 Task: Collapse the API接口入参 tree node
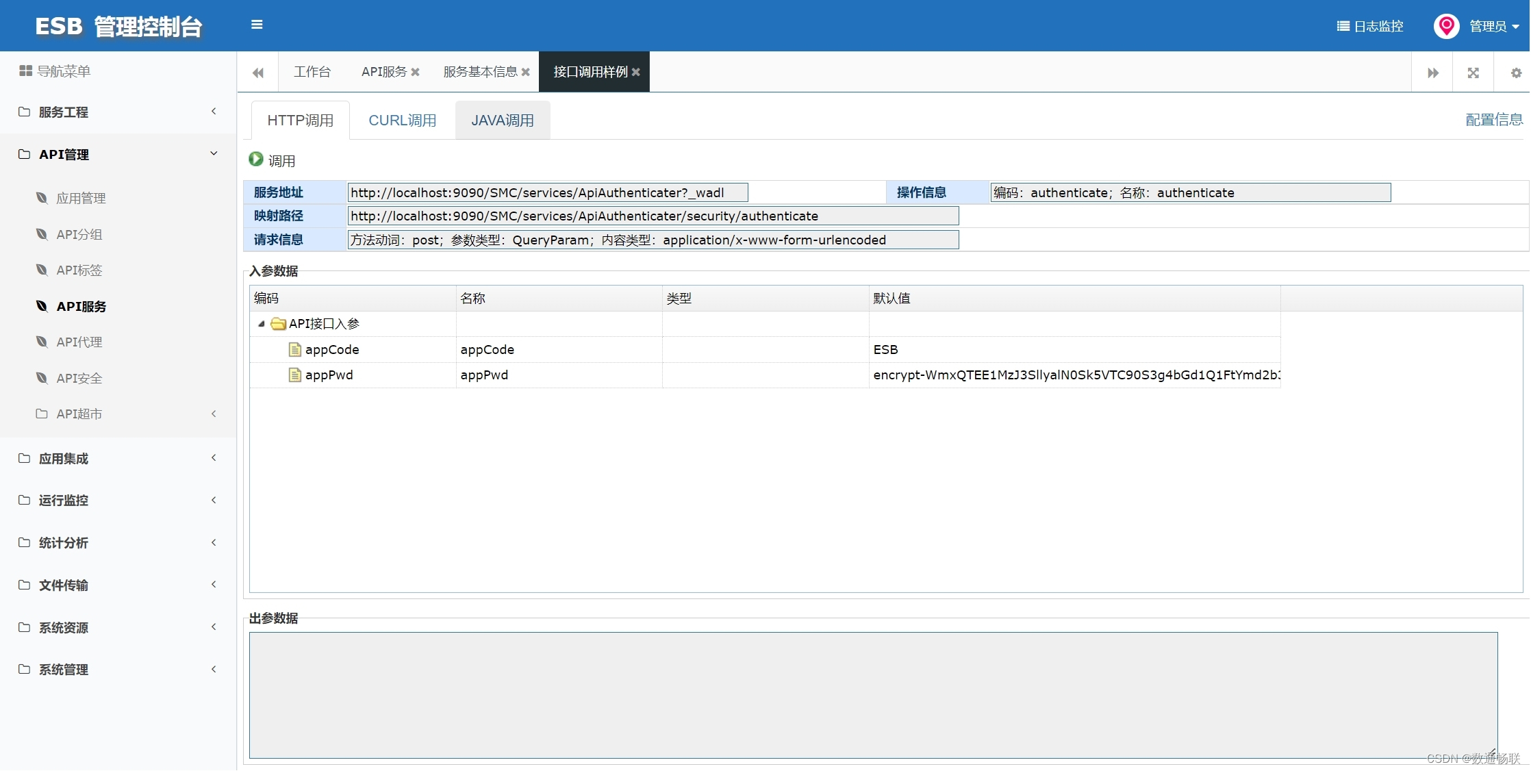point(262,324)
